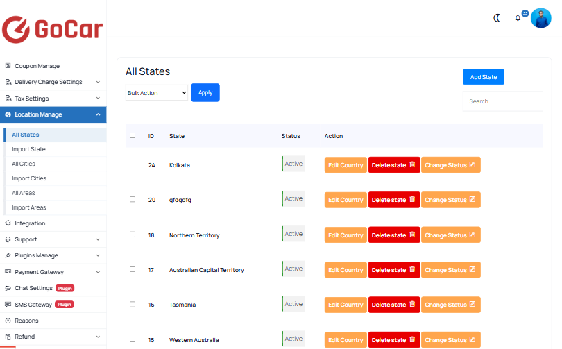This screenshot has height=349, width=562.
Task: Open notifications bell icon
Action: coord(518,18)
